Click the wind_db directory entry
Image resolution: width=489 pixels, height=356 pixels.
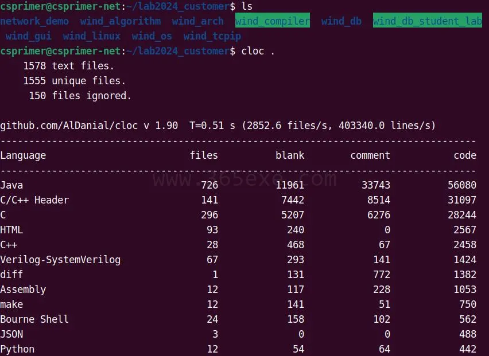pyautogui.click(x=341, y=21)
